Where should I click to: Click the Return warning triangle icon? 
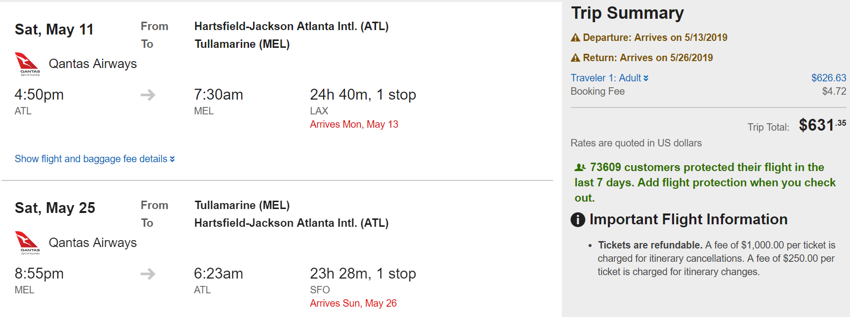[x=575, y=58]
